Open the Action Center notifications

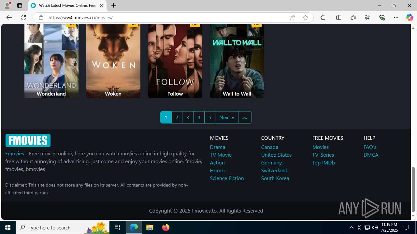pos(407,227)
